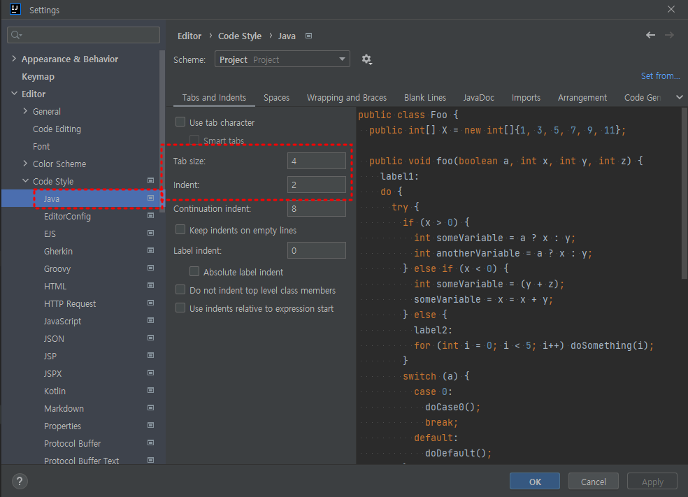The image size is (688, 497).
Task: Select Tabs and Indents tab
Action: (x=214, y=97)
